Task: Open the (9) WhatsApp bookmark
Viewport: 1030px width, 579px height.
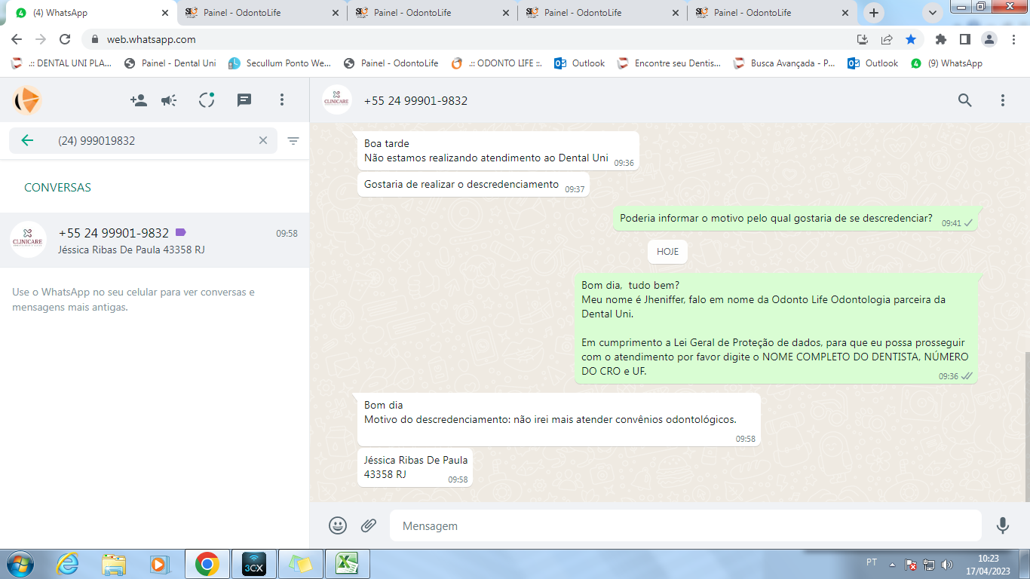Action: point(946,63)
